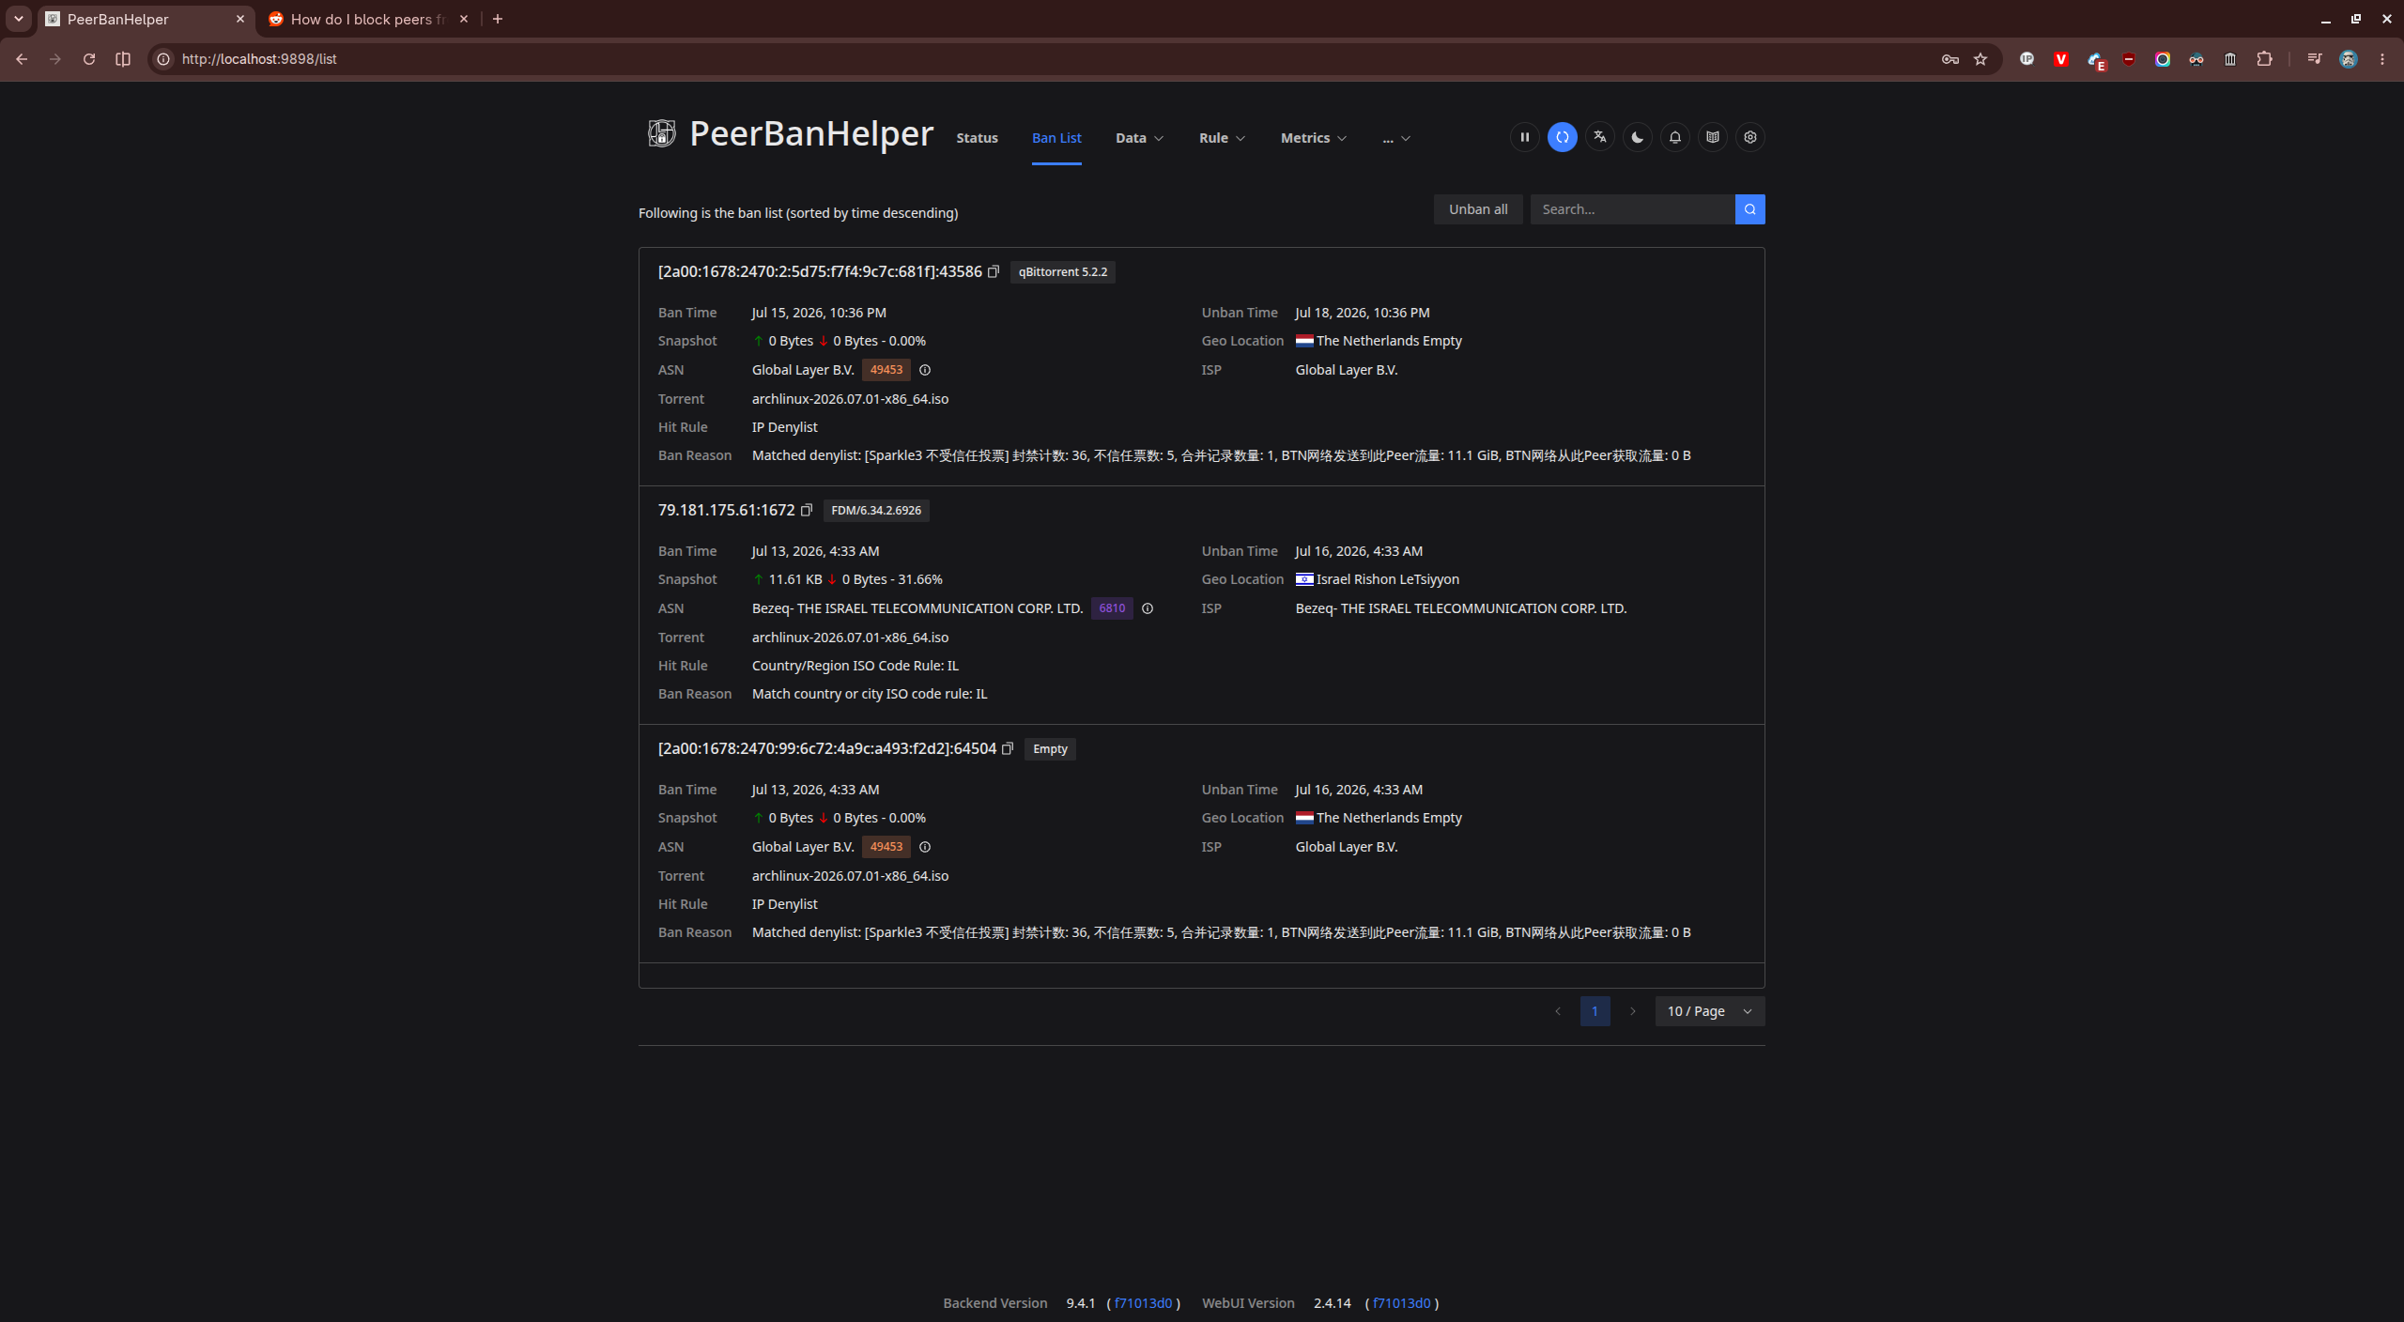Click the qBittorrent 5.2.2 client tag
The height and width of the screenshot is (1322, 2404).
[x=1063, y=272]
